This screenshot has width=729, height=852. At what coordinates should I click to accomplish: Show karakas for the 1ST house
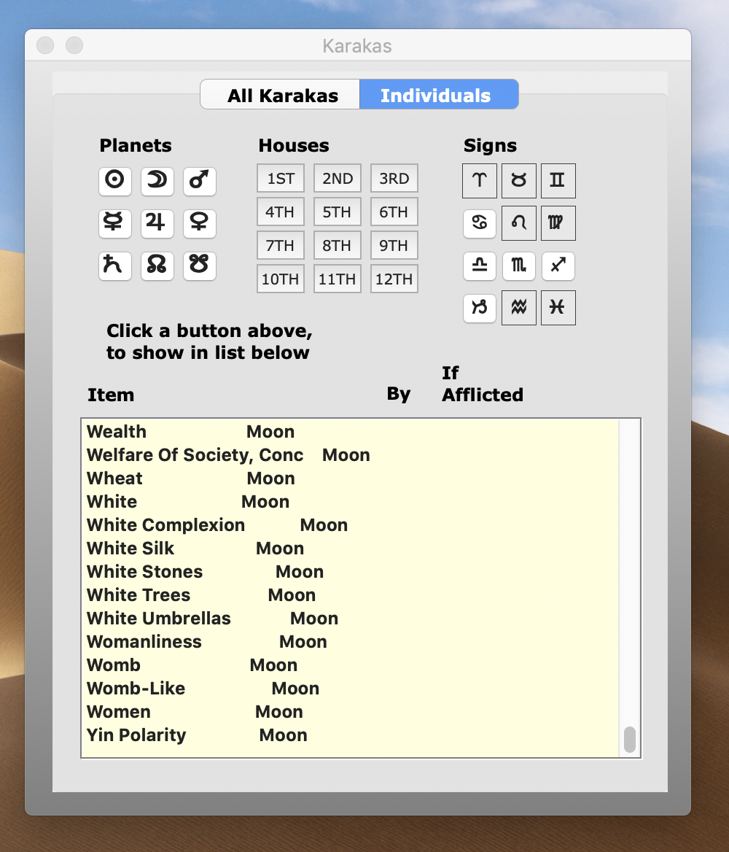[281, 179]
